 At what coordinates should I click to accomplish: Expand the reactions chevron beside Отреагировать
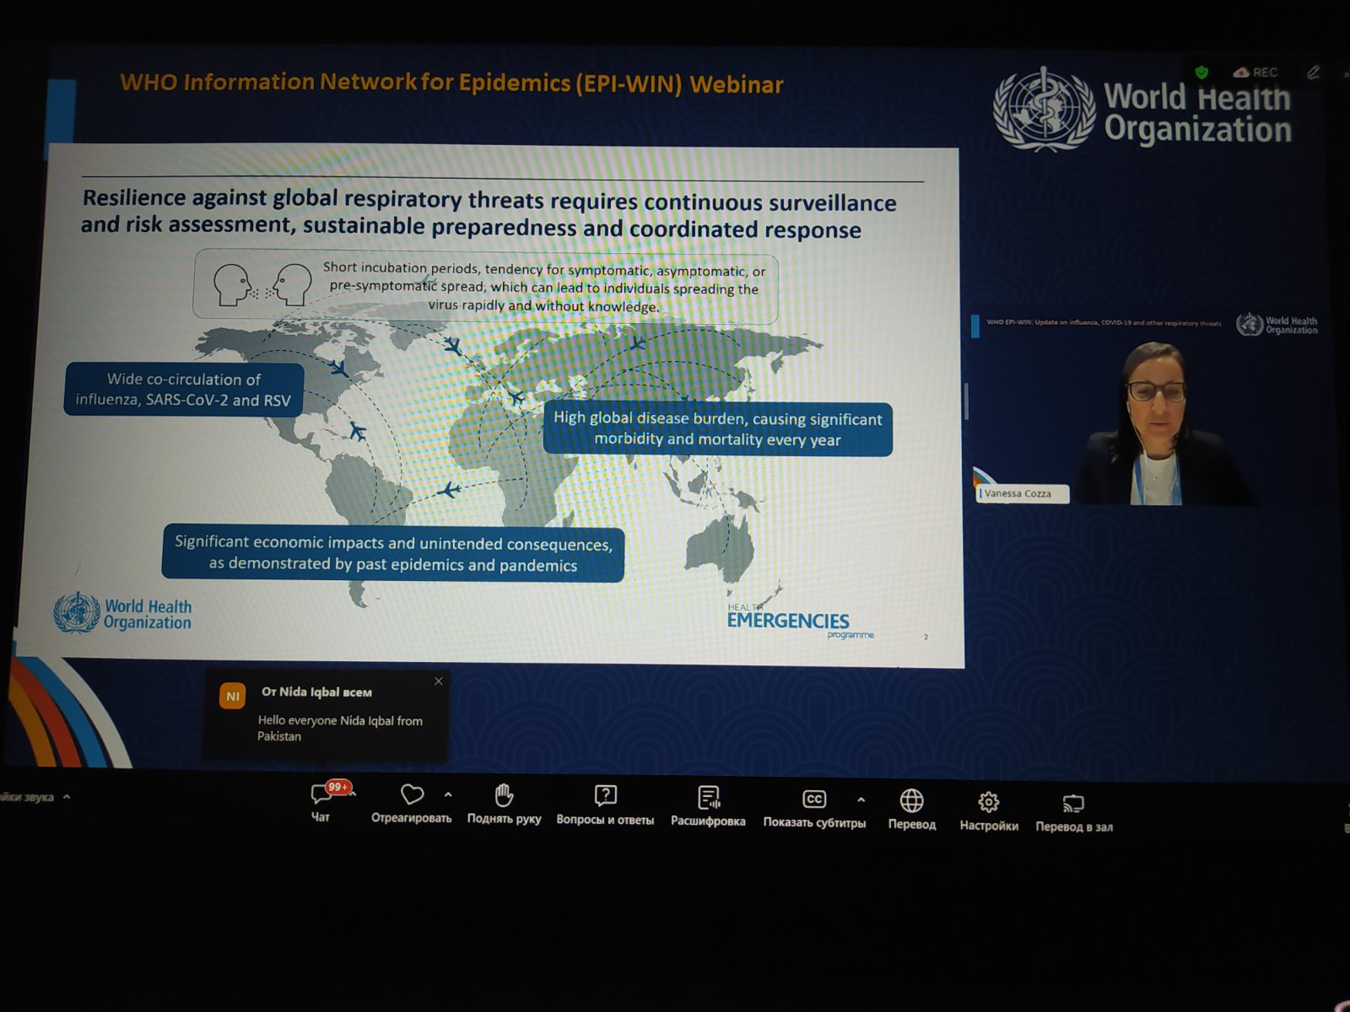click(x=448, y=794)
